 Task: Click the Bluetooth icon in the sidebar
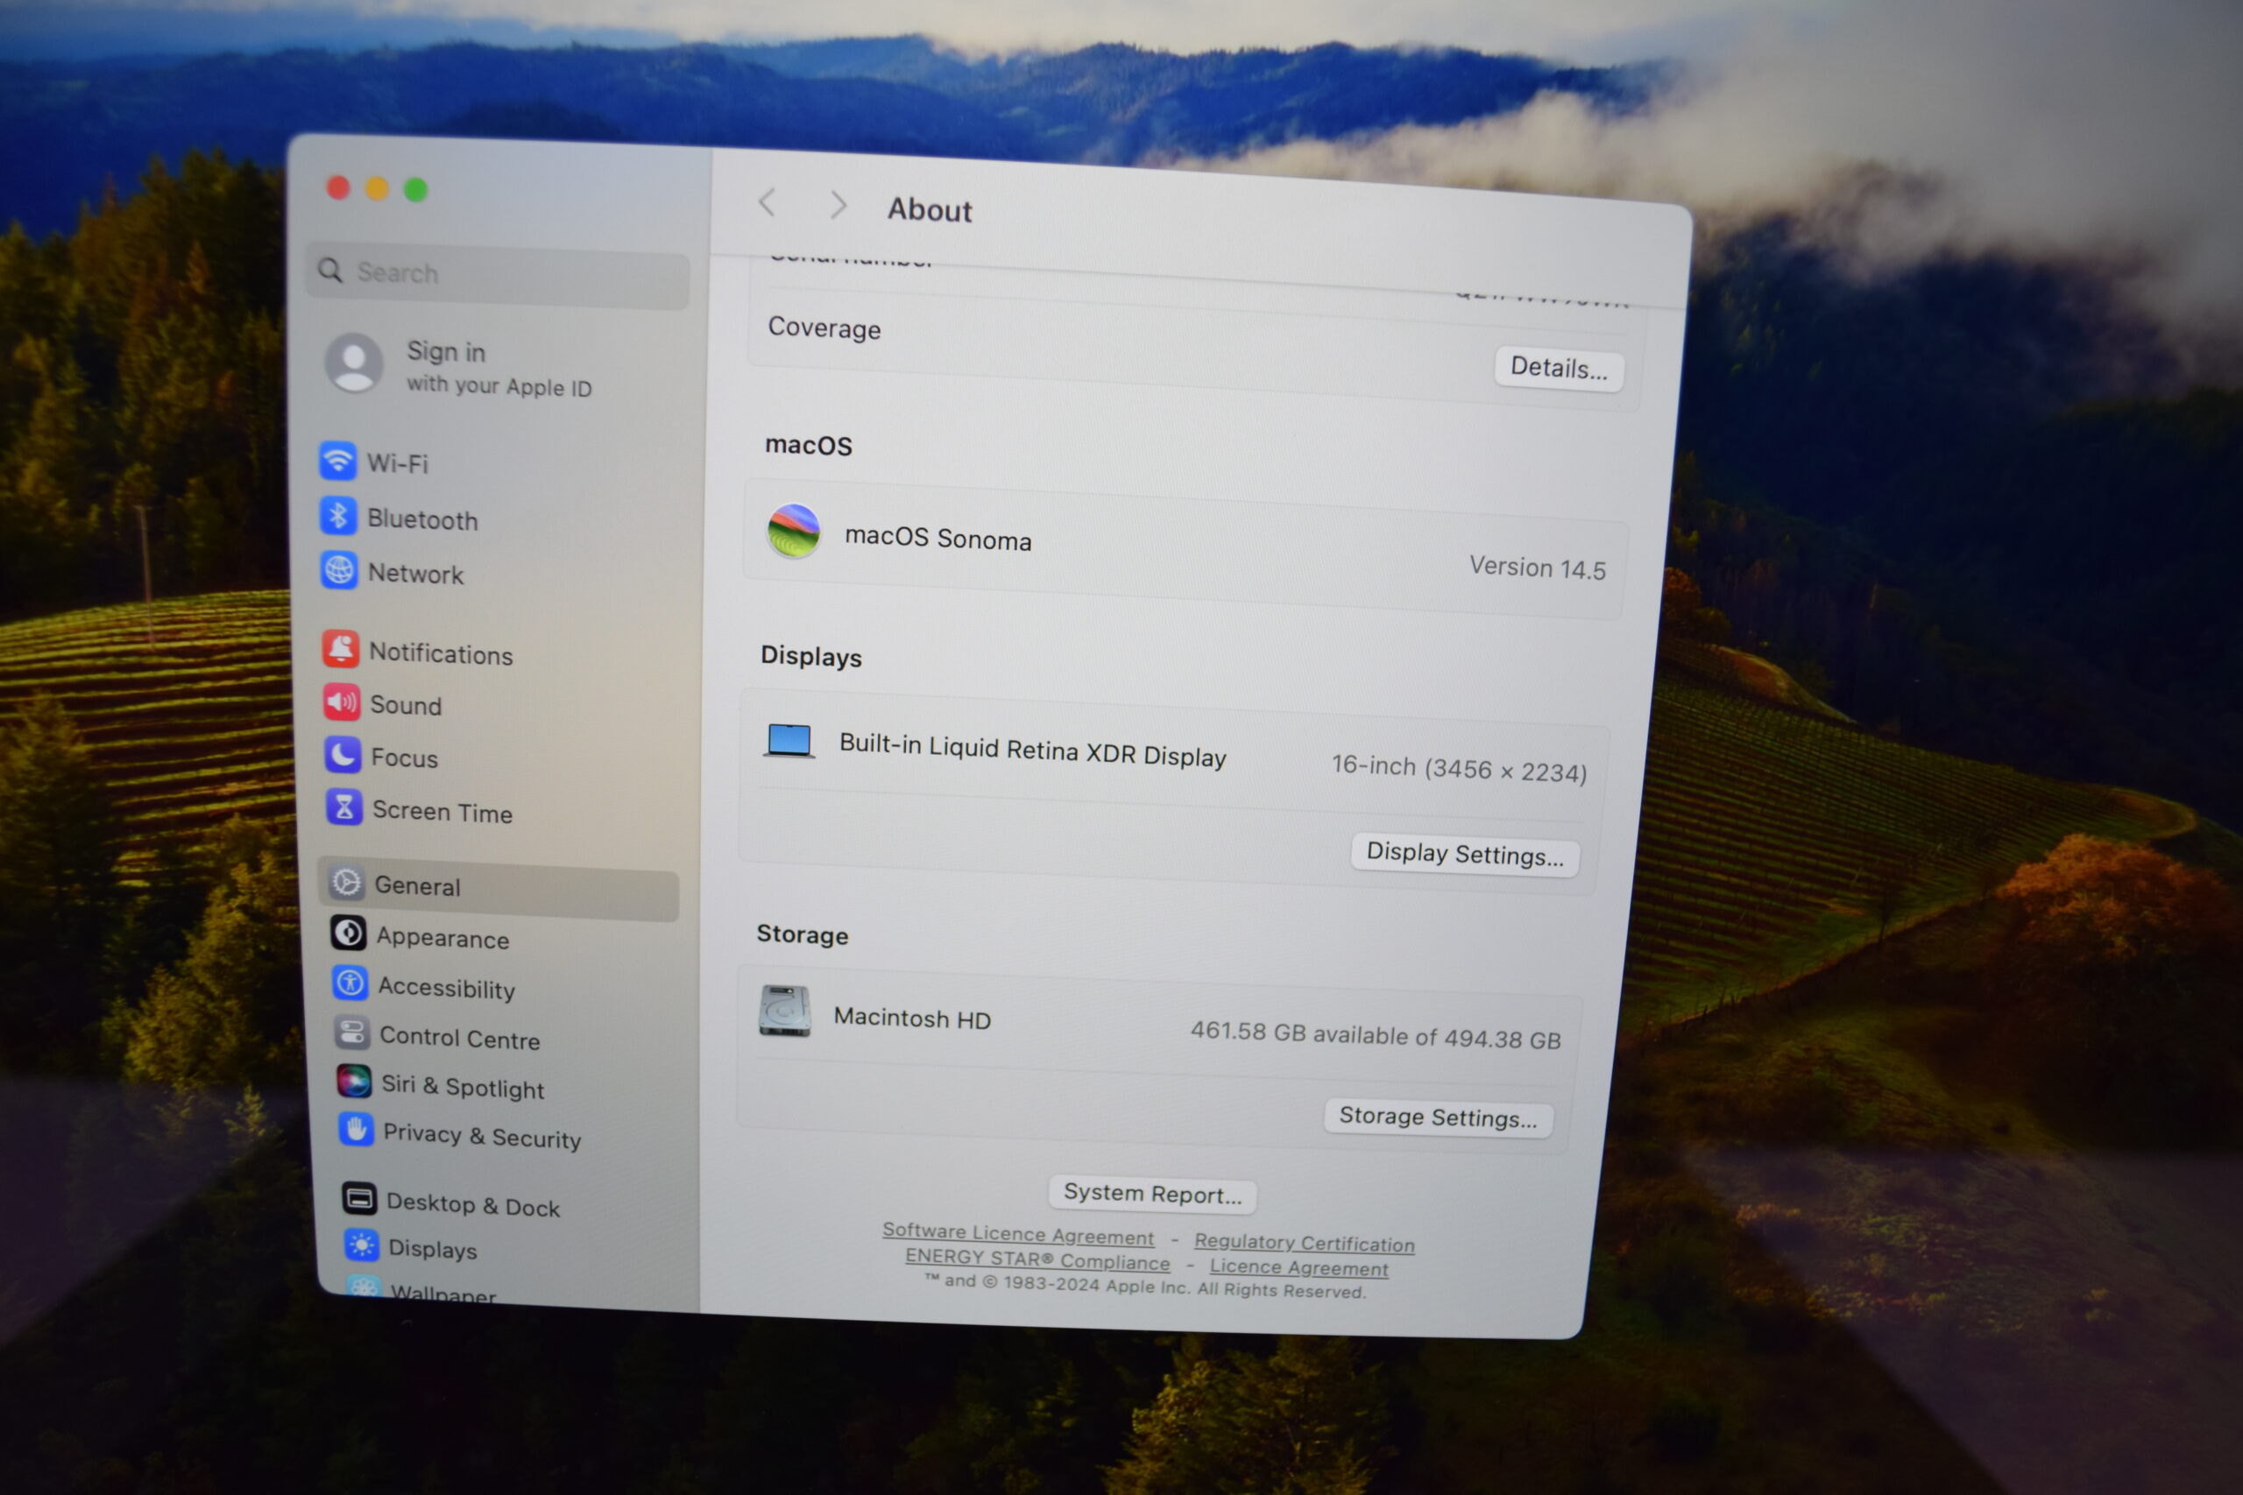coord(337,516)
